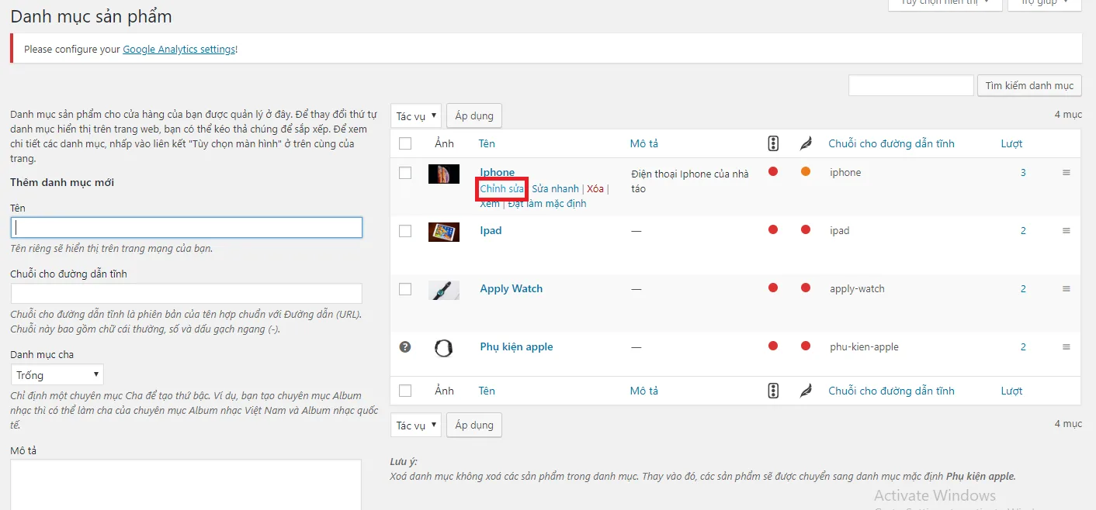1096x510 pixels.
Task: Click Xem link under Iphone
Action: [x=490, y=204]
